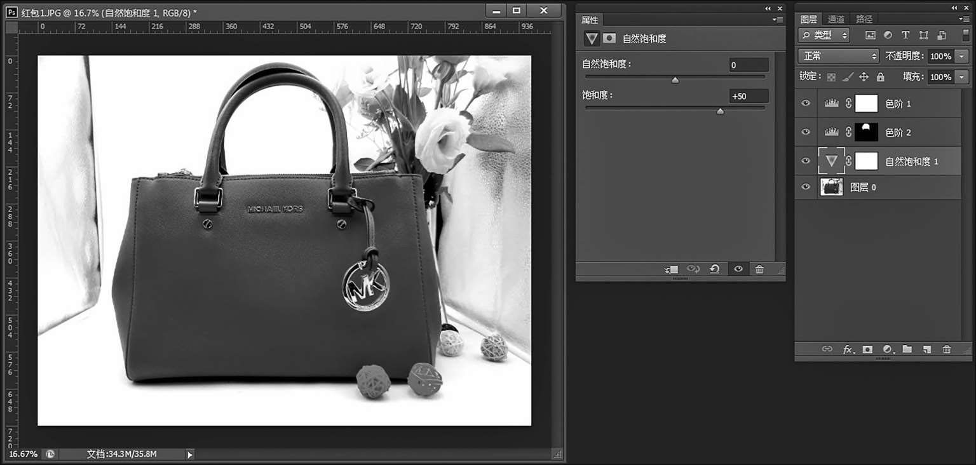Select the vibrance adjustment icon in 属性 panel
Image resolution: width=976 pixels, height=465 pixels.
click(592, 38)
